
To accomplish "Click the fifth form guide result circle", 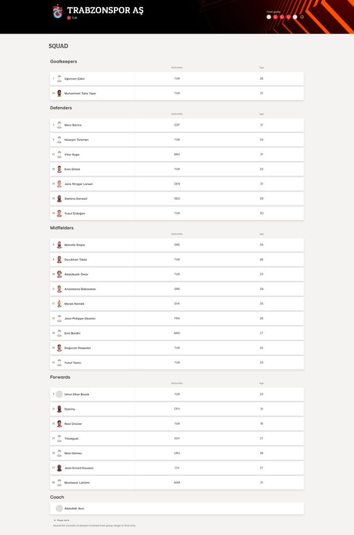I will coord(295,17).
